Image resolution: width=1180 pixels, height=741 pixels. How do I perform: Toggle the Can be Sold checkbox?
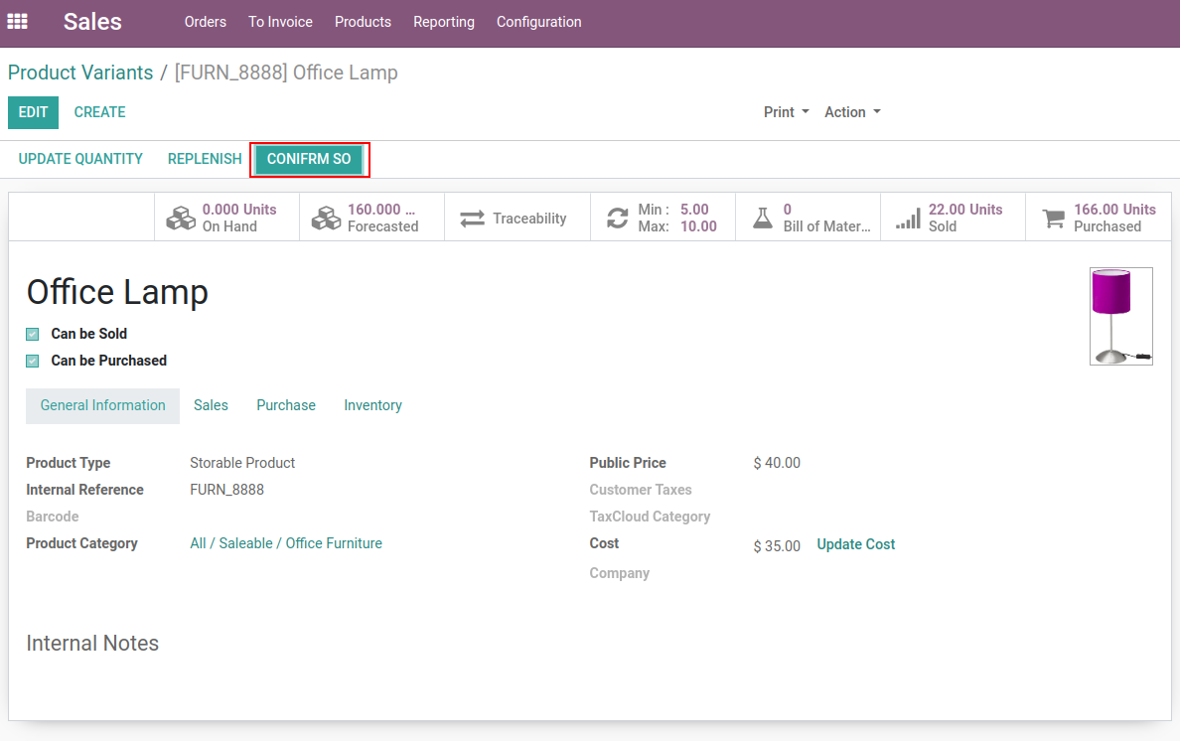click(33, 335)
